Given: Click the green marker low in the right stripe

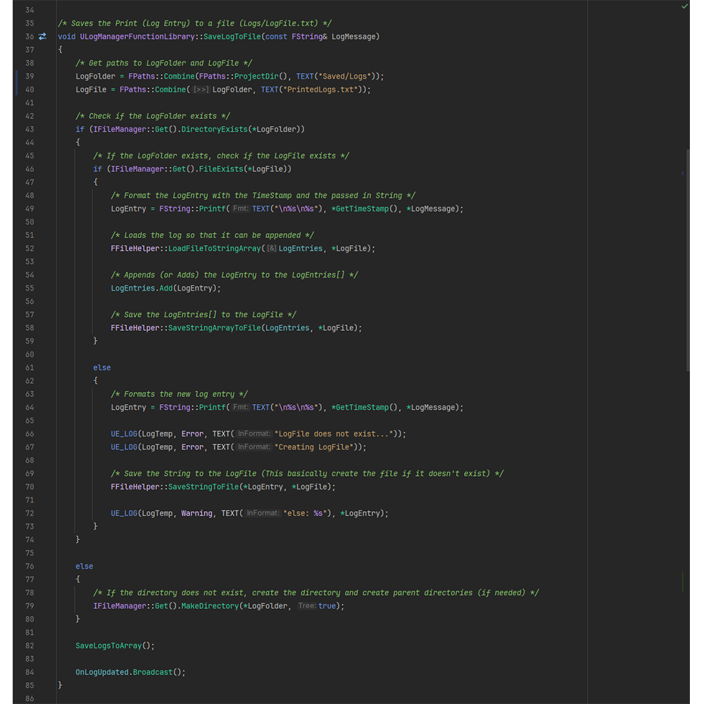Looking at the screenshot, I should pyautogui.click(x=682, y=582).
